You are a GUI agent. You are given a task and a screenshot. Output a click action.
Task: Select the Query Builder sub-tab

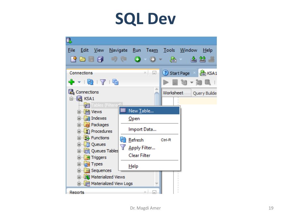[x=205, y=93]
